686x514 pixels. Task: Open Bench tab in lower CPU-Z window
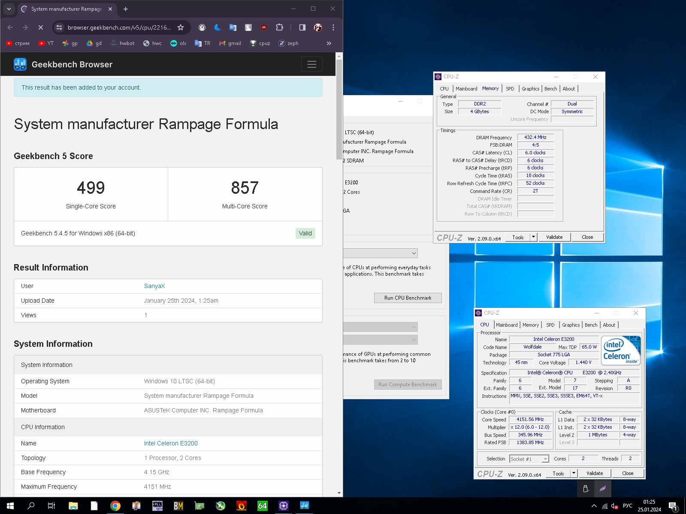pyautogui.click(x=591, y=325)
